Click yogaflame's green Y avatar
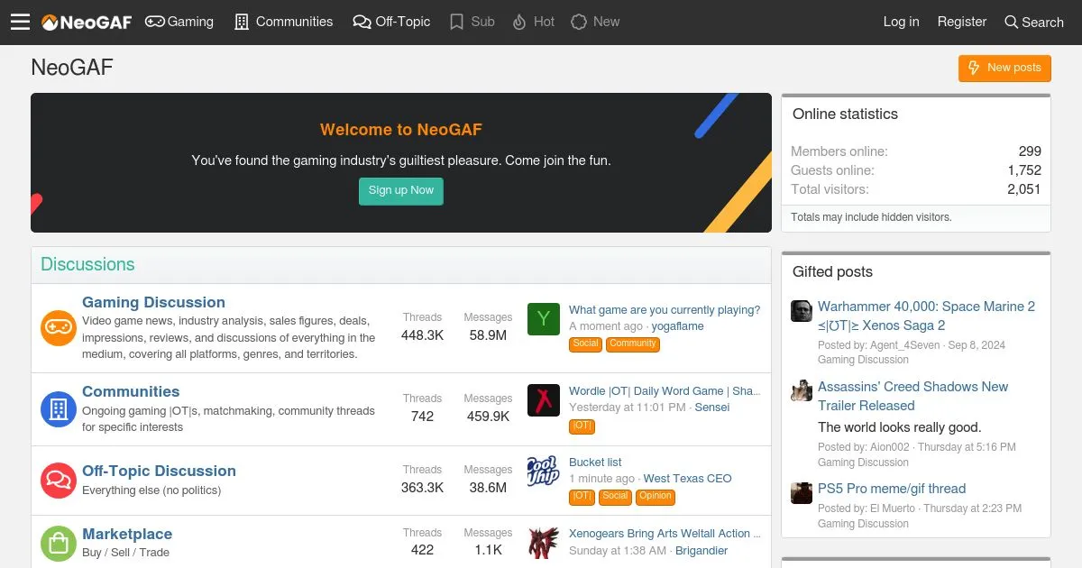Viewport: 1082px width, 568px height. 544,318
